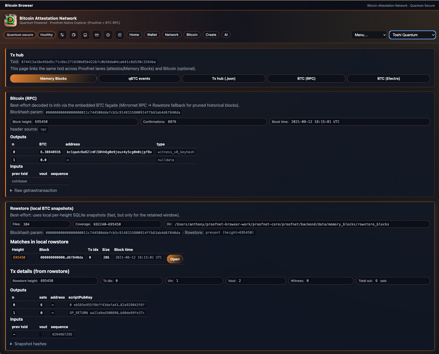This screenshot has height=354, width=439.
Task: Open the Toshi Quantum dropdown
Action: pyautogui.click(x=412, y=35)
